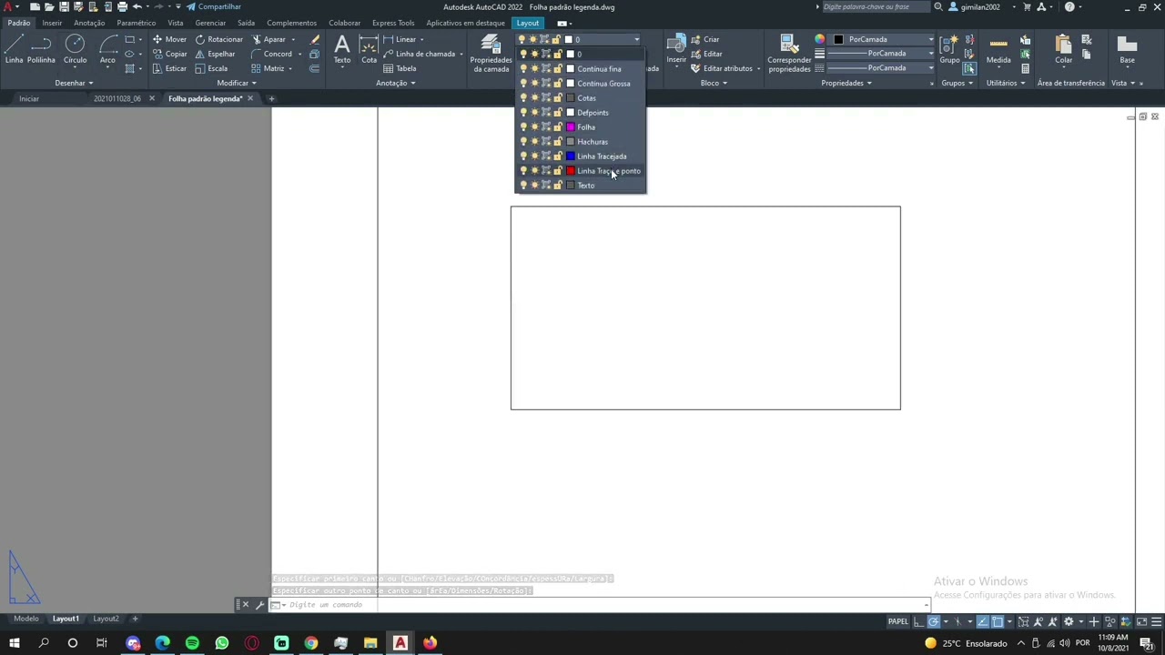The width and height of the screenshot is (1165, 655).
Task: Switch to the Modelo tab
Action: click(x=26, y=619)
